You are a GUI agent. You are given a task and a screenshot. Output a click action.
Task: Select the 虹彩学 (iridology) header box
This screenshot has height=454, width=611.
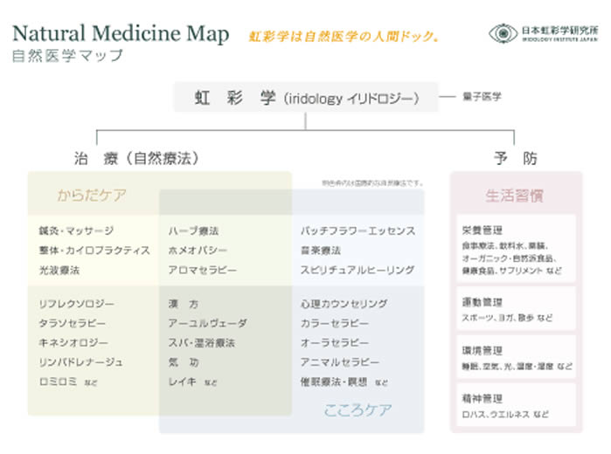click(x=305, y=97)
